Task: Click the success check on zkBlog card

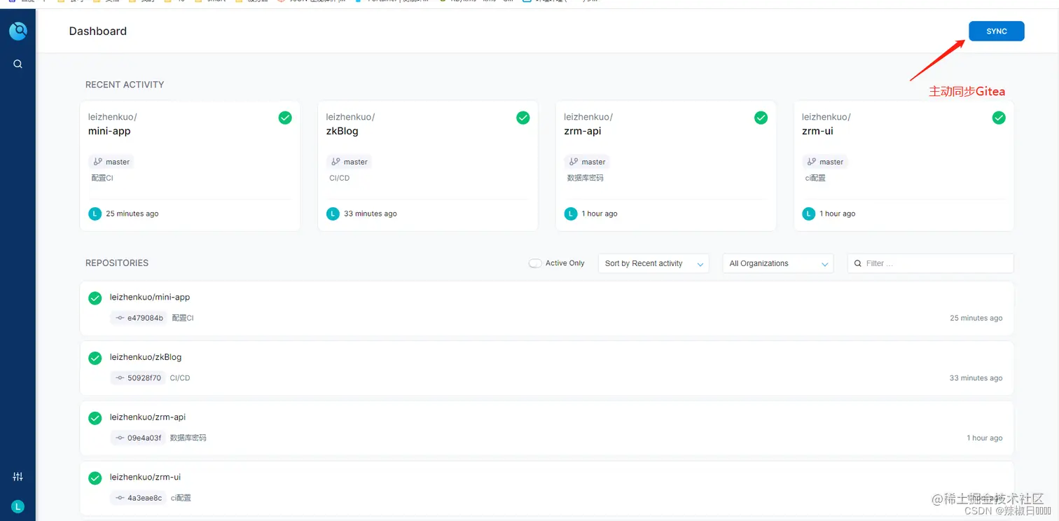Action: point(522,118)
